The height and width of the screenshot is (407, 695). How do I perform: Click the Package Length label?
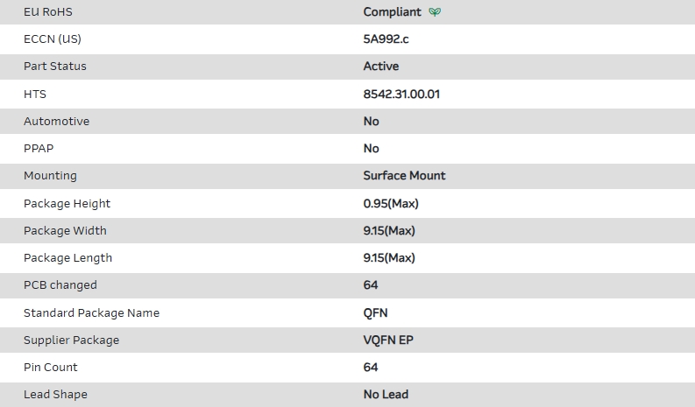click(x=67, y=258)
